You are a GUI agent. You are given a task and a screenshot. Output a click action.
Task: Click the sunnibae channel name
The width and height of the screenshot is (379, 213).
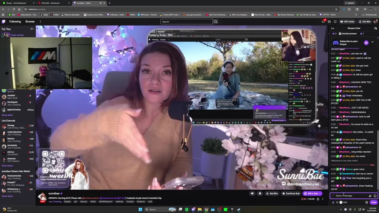pyautogui.click(x=54, y=193)
